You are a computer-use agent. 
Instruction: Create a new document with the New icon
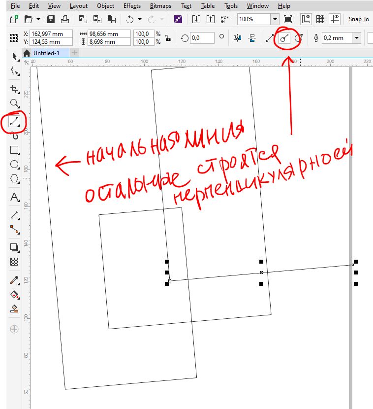point(14,19)
